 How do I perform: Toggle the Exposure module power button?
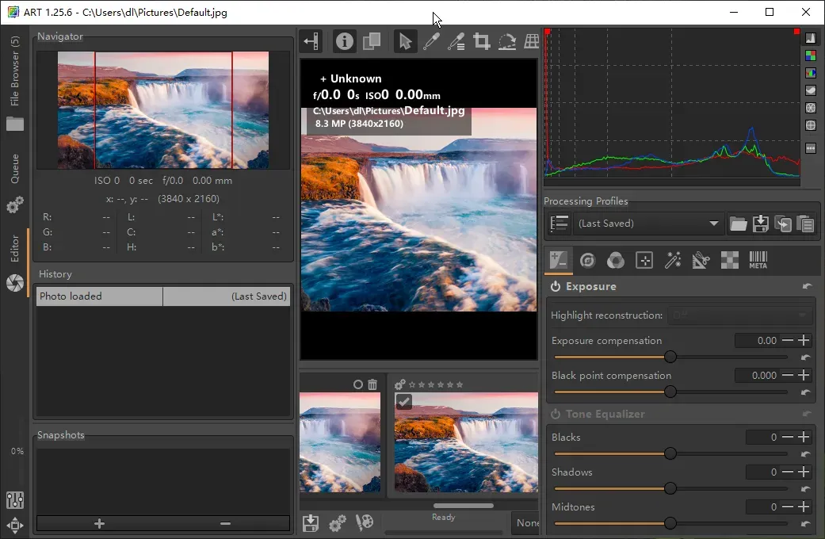[556, 287]
